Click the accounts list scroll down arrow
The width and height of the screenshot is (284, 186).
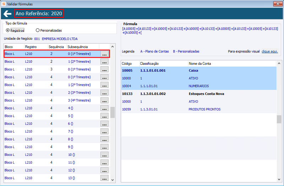coord(279,179)
